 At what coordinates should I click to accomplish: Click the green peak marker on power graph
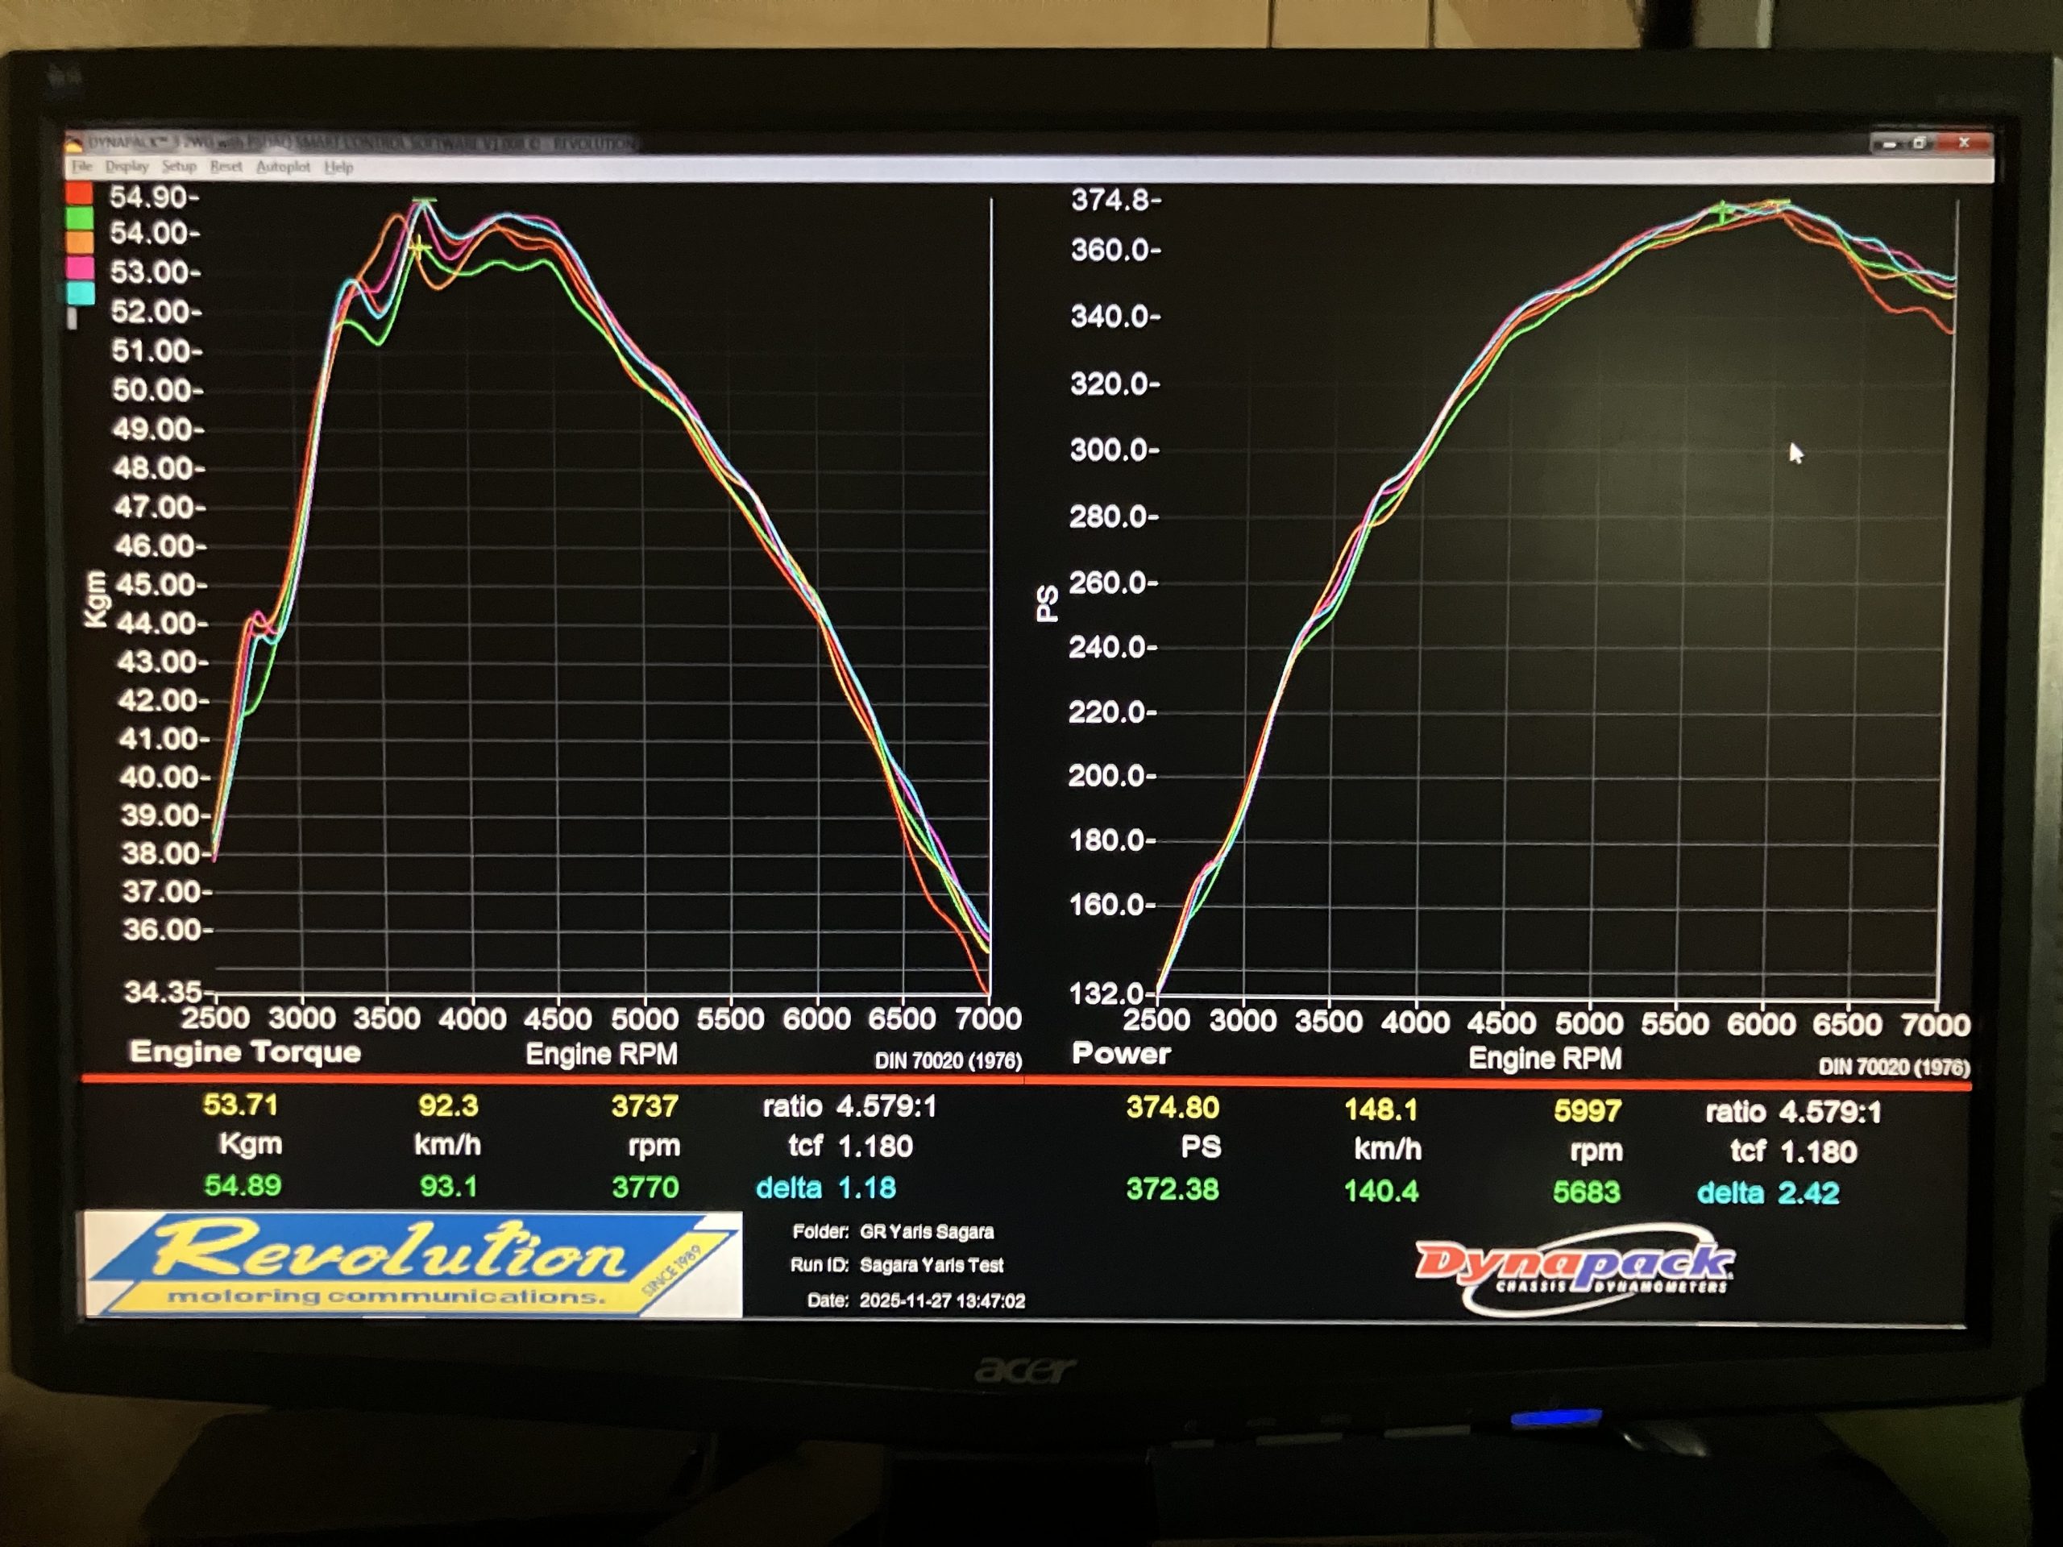[x=1721, y=212]
